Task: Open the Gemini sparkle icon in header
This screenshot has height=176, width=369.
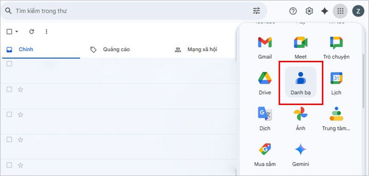Action: pos(325,11)
